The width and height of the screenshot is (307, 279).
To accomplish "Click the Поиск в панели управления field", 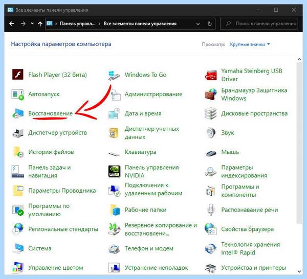I will [259, 24].
